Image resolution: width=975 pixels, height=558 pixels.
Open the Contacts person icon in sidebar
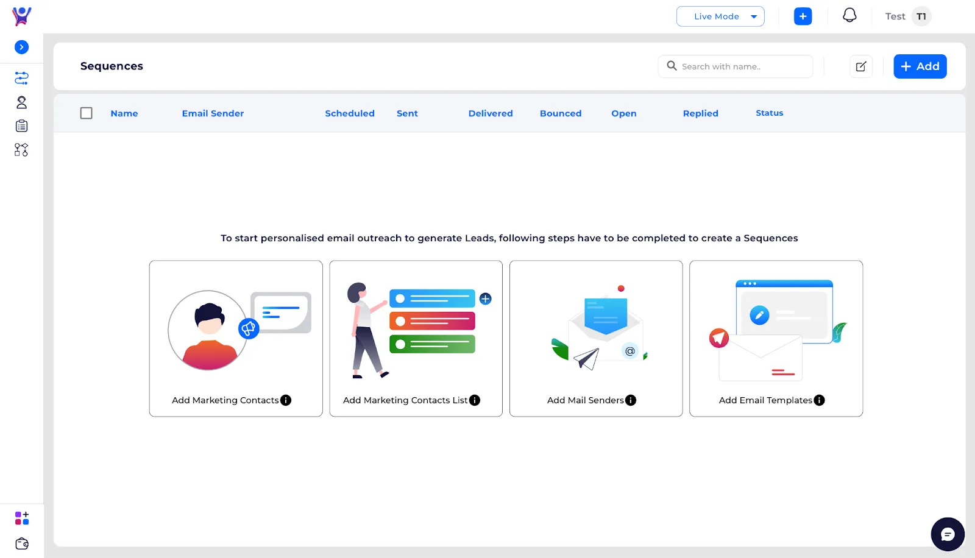(21, 102)
